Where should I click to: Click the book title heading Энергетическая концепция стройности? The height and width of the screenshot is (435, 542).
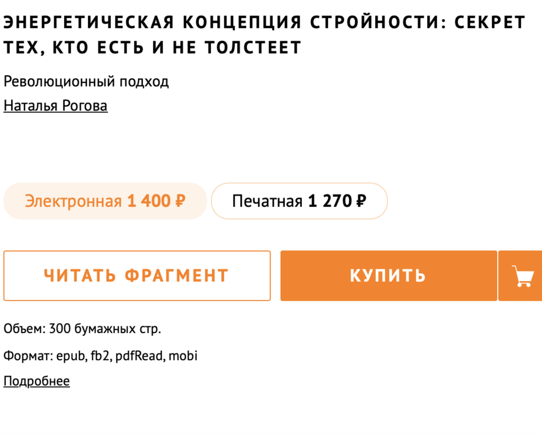pyautogui.click(x=265, y=34)
